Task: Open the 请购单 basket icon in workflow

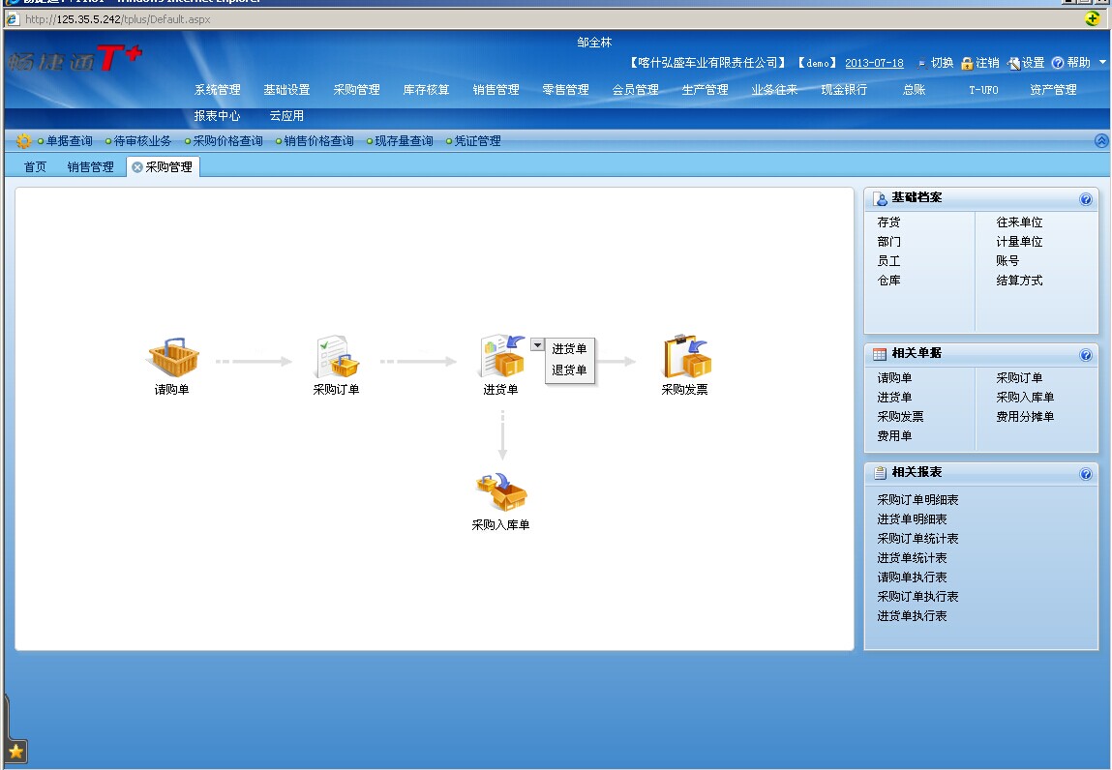Action: (x=173, y=357)
